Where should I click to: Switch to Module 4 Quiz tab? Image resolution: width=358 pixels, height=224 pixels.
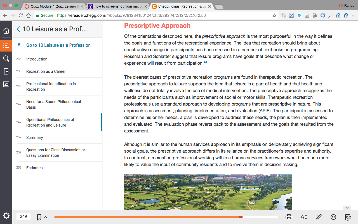53,6
